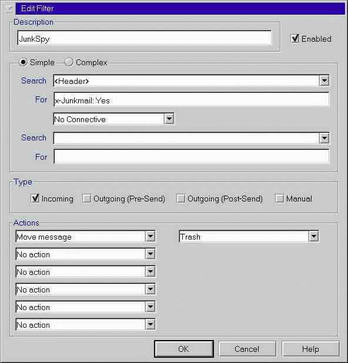Image resolution: width=348 pixels, height=363 pixels.
Task: Open the Move message action dropdown
Action: point(150,236)
